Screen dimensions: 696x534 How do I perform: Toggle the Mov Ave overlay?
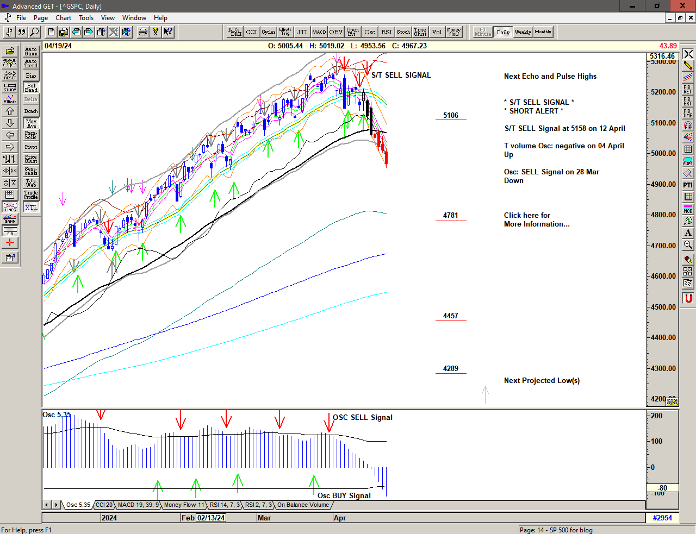[31, 123]
